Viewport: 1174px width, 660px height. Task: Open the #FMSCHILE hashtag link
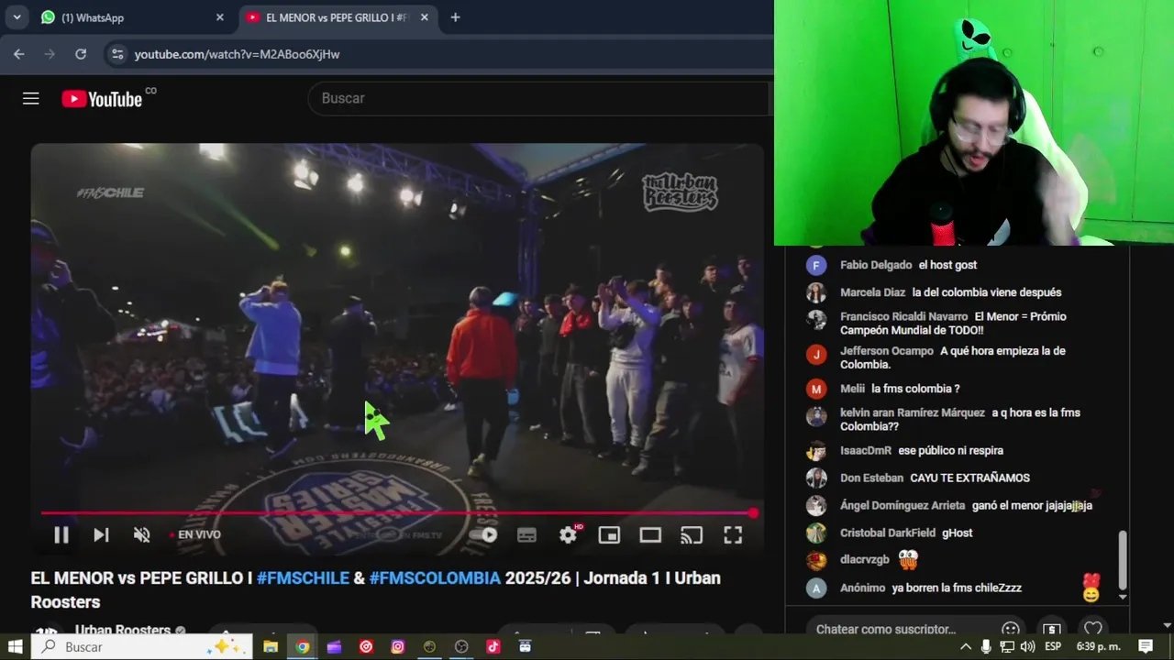pos(303,578)
